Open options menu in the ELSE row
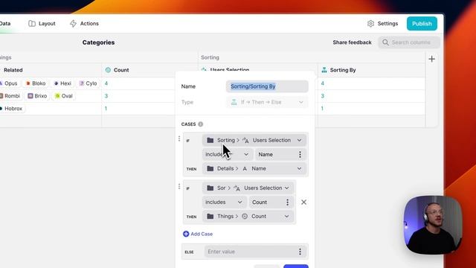This screenshot has height=268, width=476. click(x=300, y=252)
